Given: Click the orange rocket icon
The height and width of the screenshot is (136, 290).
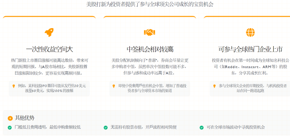Looking at the screenshot, I should click(x=49, y=32).
